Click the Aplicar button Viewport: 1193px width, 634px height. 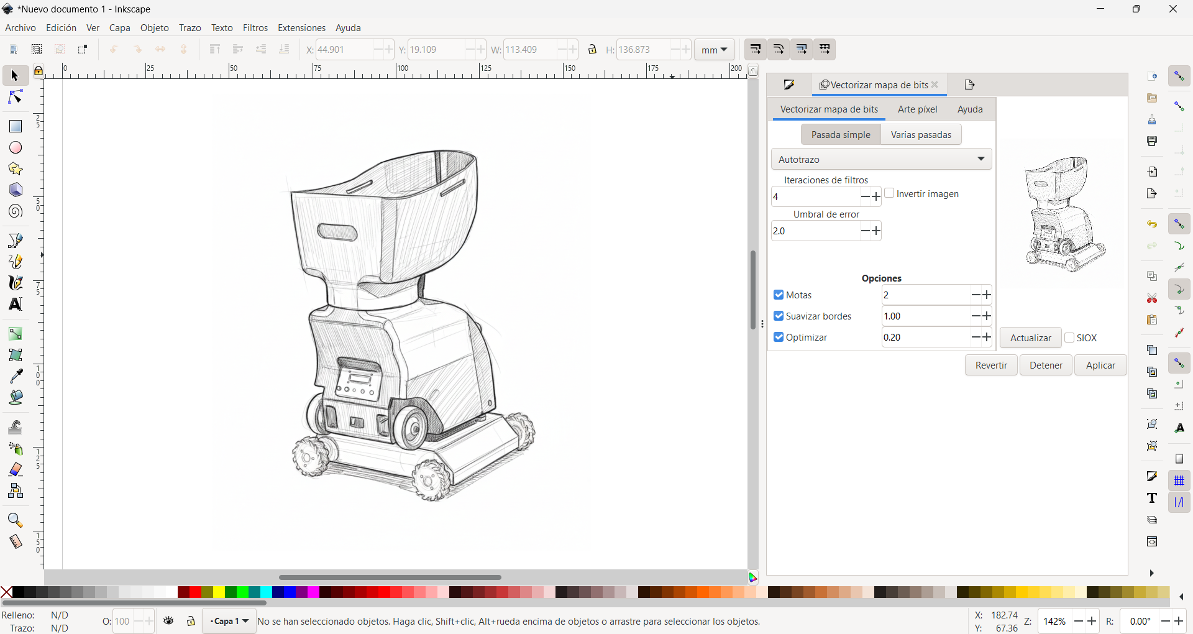1100,365
